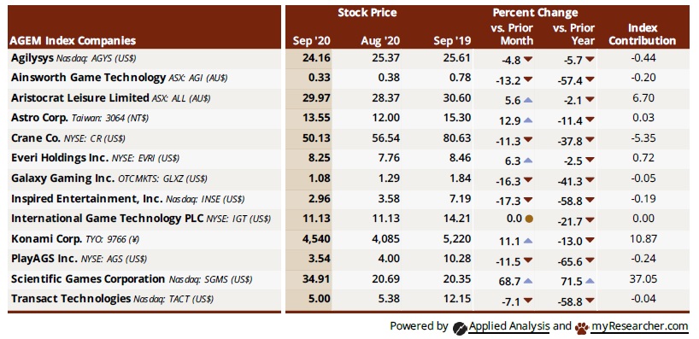This screenshot has width=699, height=339.
Task: Click the up arrow next to Aristocrat 5.6
Action: [x=528, y=100]
